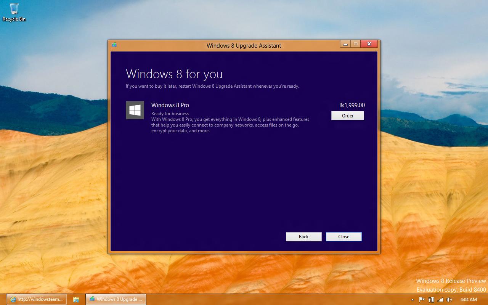Screen dimensions: 488x305
Task: Show hidden tray icons arrow
Action: point(412,300)
